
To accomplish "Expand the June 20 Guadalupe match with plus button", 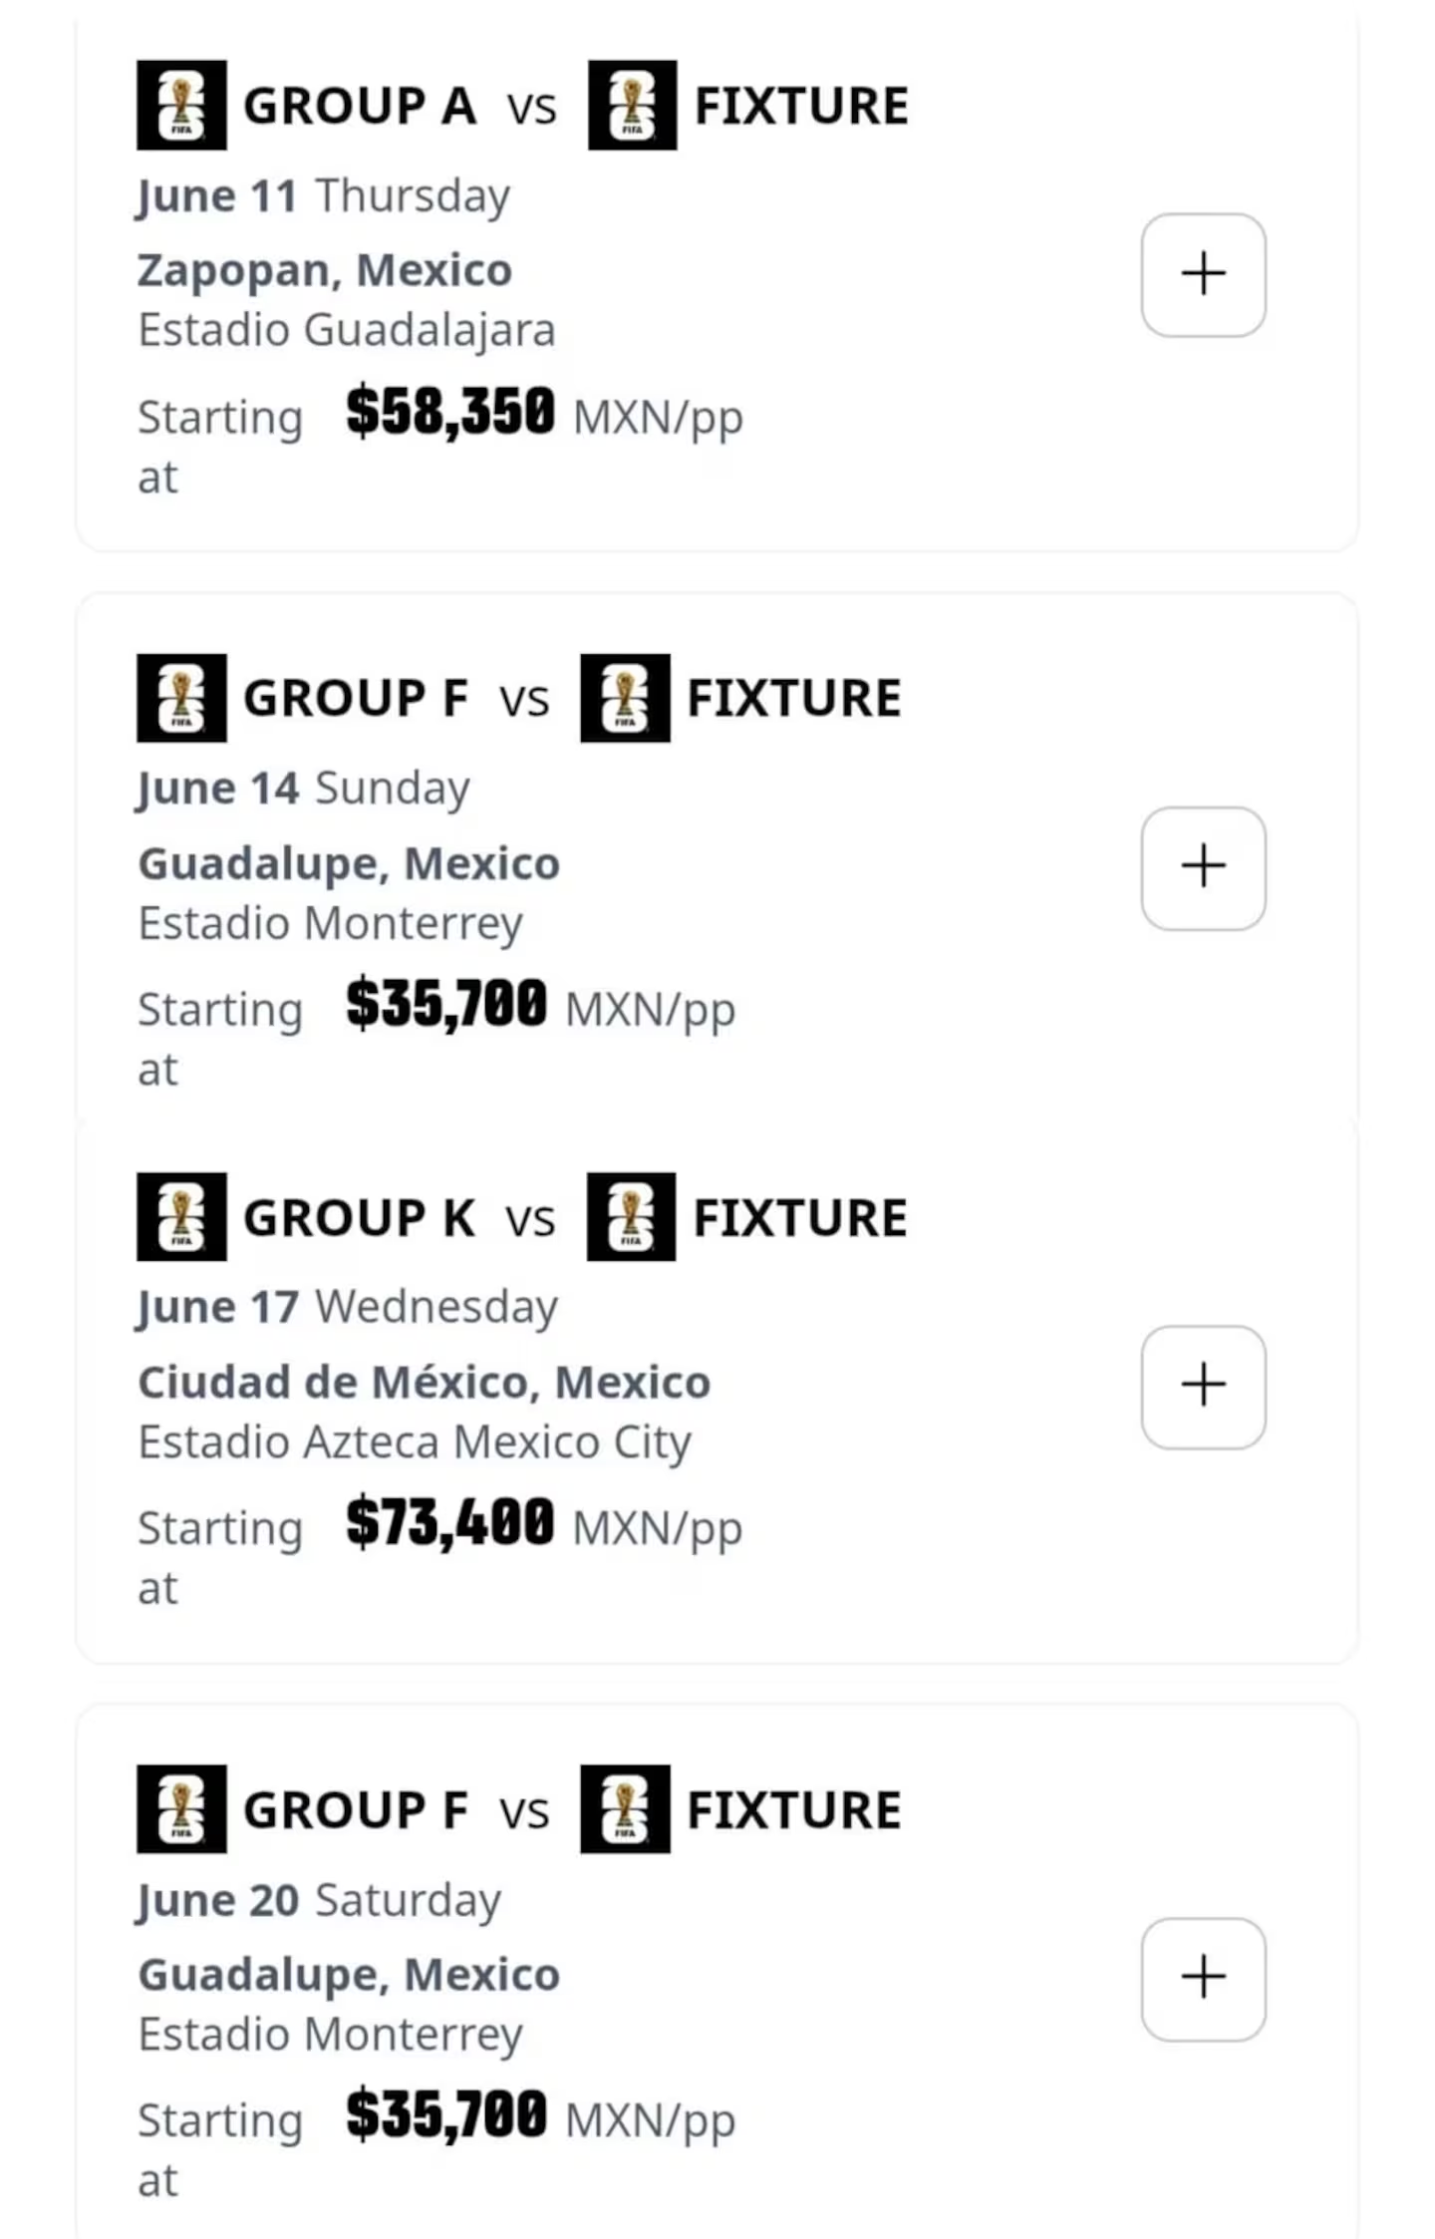I will [x=1203, y=1978].
